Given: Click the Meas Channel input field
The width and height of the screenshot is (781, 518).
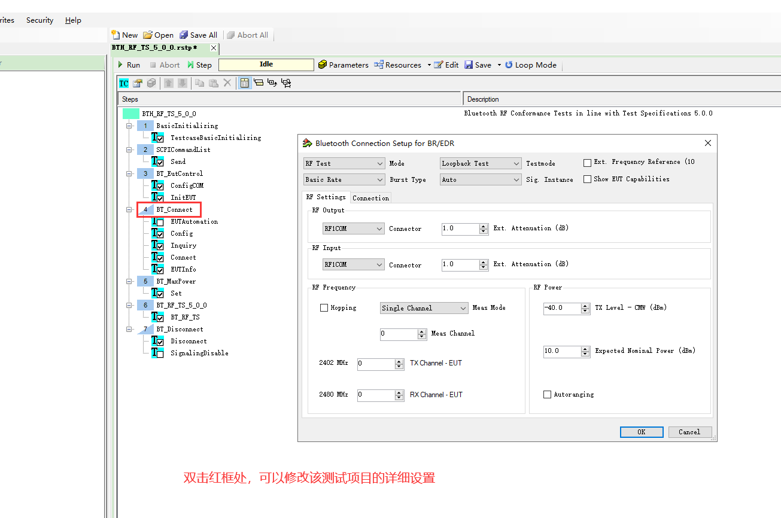Looking at the screenshot, I should [399, 334].
